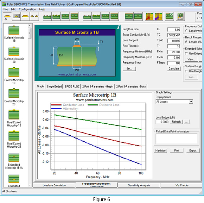Select Embedded Microstrip 1B1A structure
This screenshot has height=203, width=204.
click(14, 161)
